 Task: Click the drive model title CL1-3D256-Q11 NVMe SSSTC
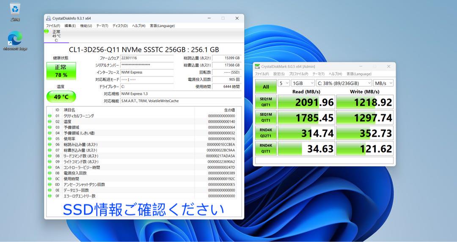click(x=144, y=49)
